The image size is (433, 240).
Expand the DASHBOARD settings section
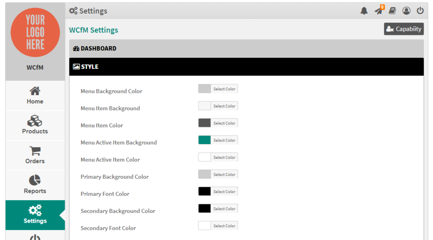(x=247, y=49)
